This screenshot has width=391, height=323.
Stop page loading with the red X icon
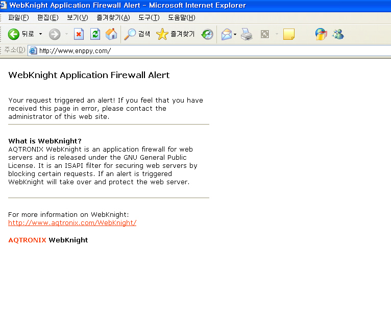pyautogui.click(x=79, y=34)
